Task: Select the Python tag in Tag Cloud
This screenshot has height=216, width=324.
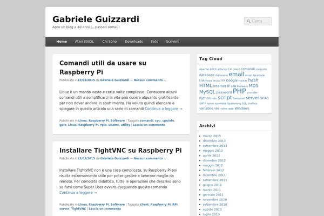Action: click(205, 98)
